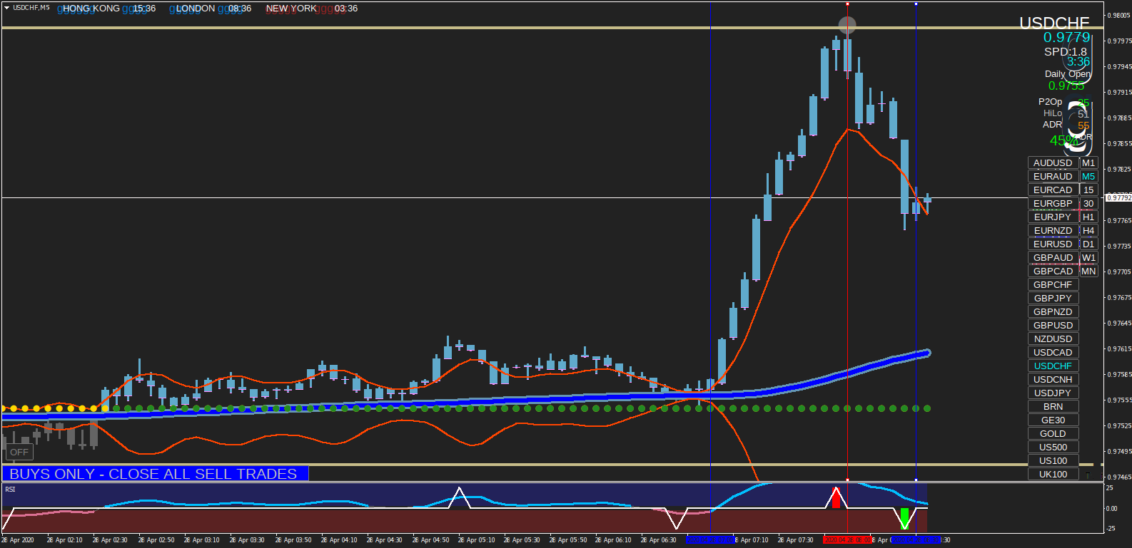
Task: Switch to the W1 timeframe
Action: 1088,258
